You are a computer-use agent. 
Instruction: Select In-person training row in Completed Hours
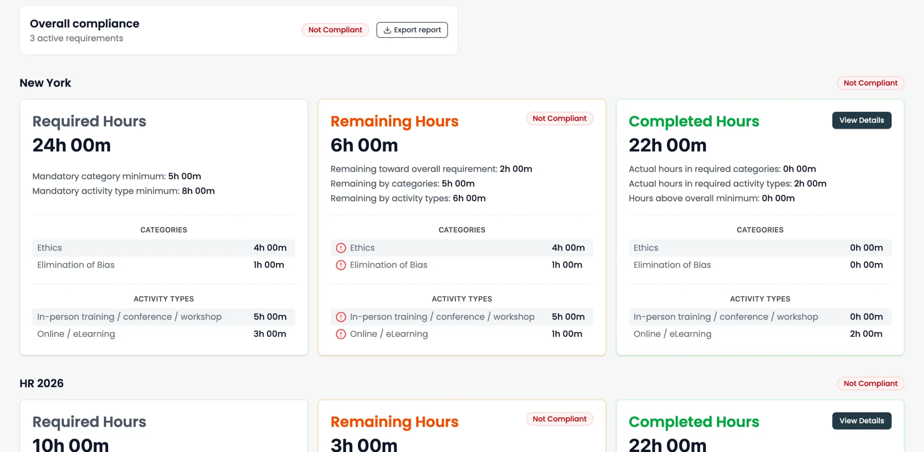click(x=760, y=317)
